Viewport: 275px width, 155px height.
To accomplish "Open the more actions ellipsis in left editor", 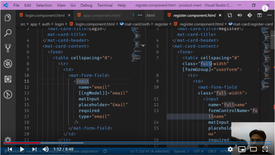I will tap(140, 15).
